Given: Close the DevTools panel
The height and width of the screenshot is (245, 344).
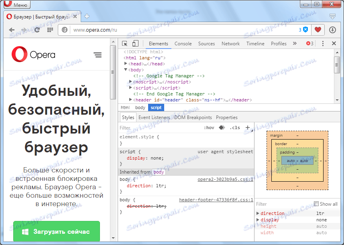Looking at the screenshot, I should [x=334, y=43].
